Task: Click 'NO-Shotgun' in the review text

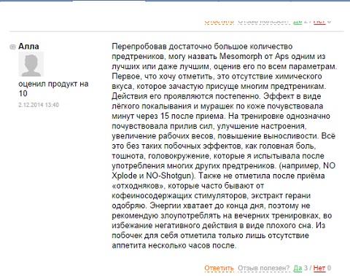Action: tap(169, 176)
